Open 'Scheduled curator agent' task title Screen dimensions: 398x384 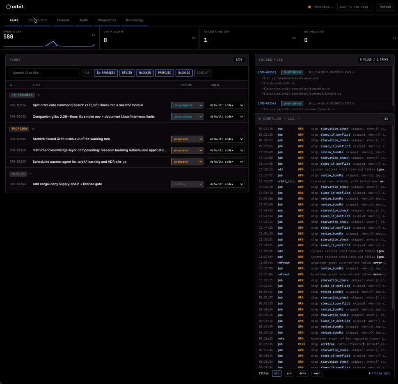tap(80, 162)
